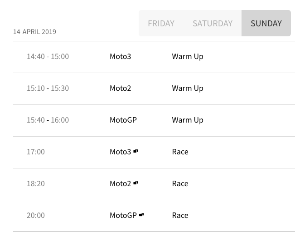Viewport: 295px width, 242px height.
Task: Open the Moto3 race entry
Action: [120, 152]
